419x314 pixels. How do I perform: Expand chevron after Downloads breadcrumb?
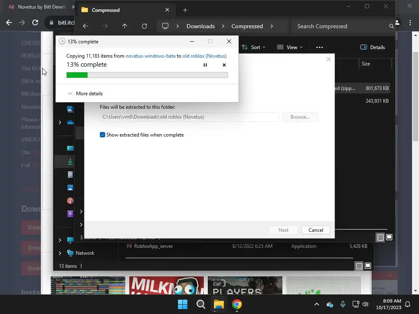(x=223, y=26)
